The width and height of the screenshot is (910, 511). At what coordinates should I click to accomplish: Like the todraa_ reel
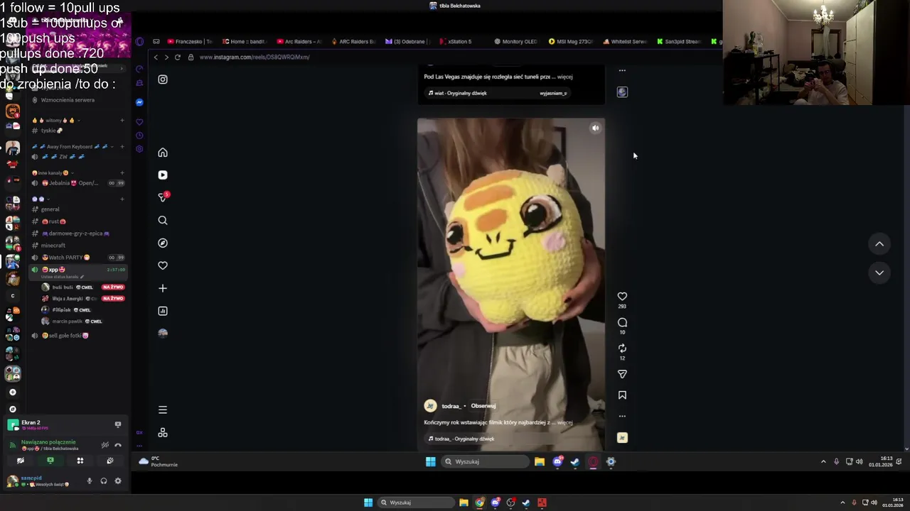622,297
